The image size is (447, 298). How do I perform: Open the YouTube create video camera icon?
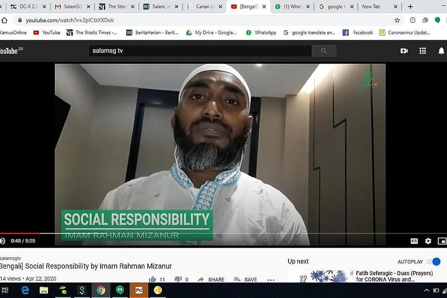404,51
